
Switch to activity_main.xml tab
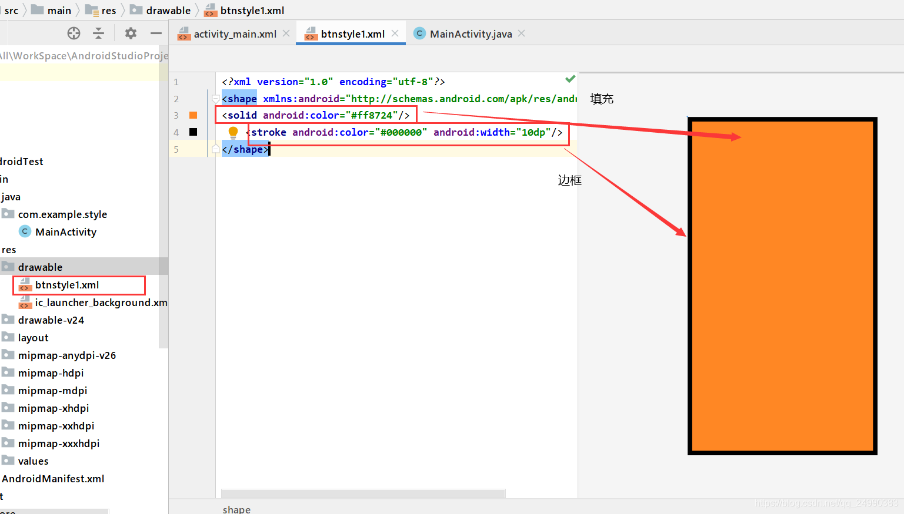click(235, 34)
